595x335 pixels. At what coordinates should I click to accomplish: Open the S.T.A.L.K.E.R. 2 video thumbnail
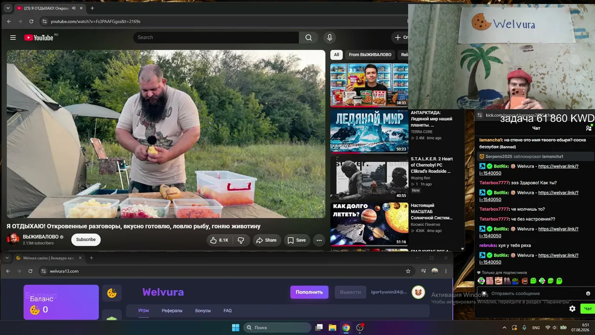click(369, 177)
